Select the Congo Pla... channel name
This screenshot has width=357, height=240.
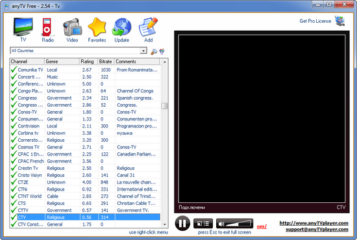pyautogui.click(x=31, y=91)
